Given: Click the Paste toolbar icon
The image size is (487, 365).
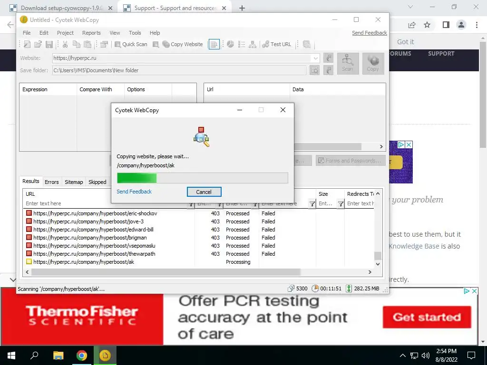Looking at the screenshot, I should click(x=88, y=44).
